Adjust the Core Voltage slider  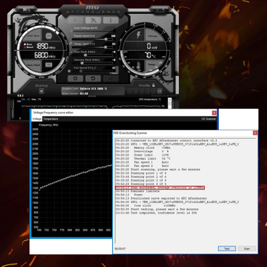[92, 31]
